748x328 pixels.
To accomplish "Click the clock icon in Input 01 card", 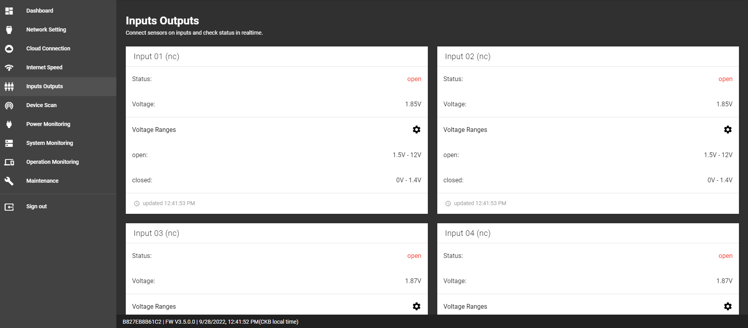I will click(x=137, y=204).
